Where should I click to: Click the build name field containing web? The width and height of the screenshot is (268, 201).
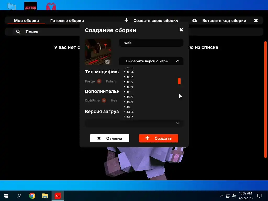click(151, 43)
